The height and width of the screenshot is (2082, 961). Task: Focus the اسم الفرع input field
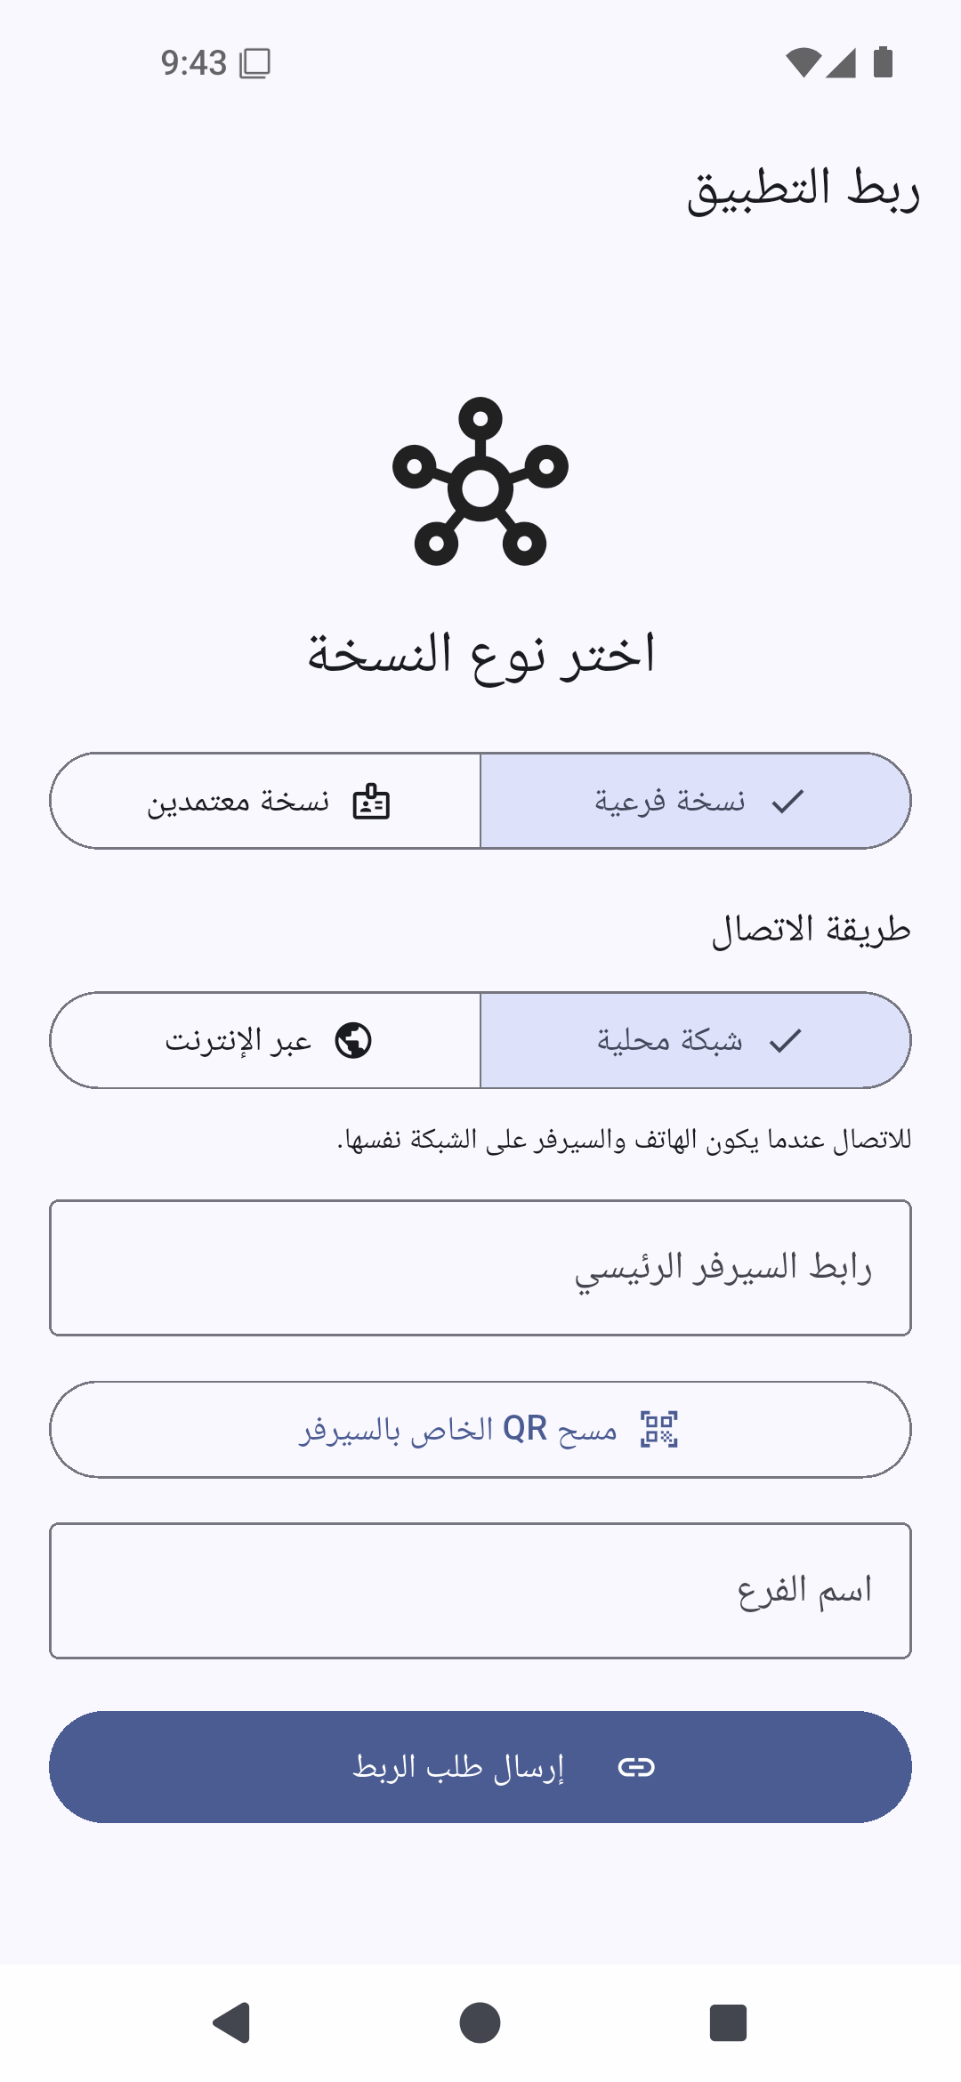[x=480, y=1591]
